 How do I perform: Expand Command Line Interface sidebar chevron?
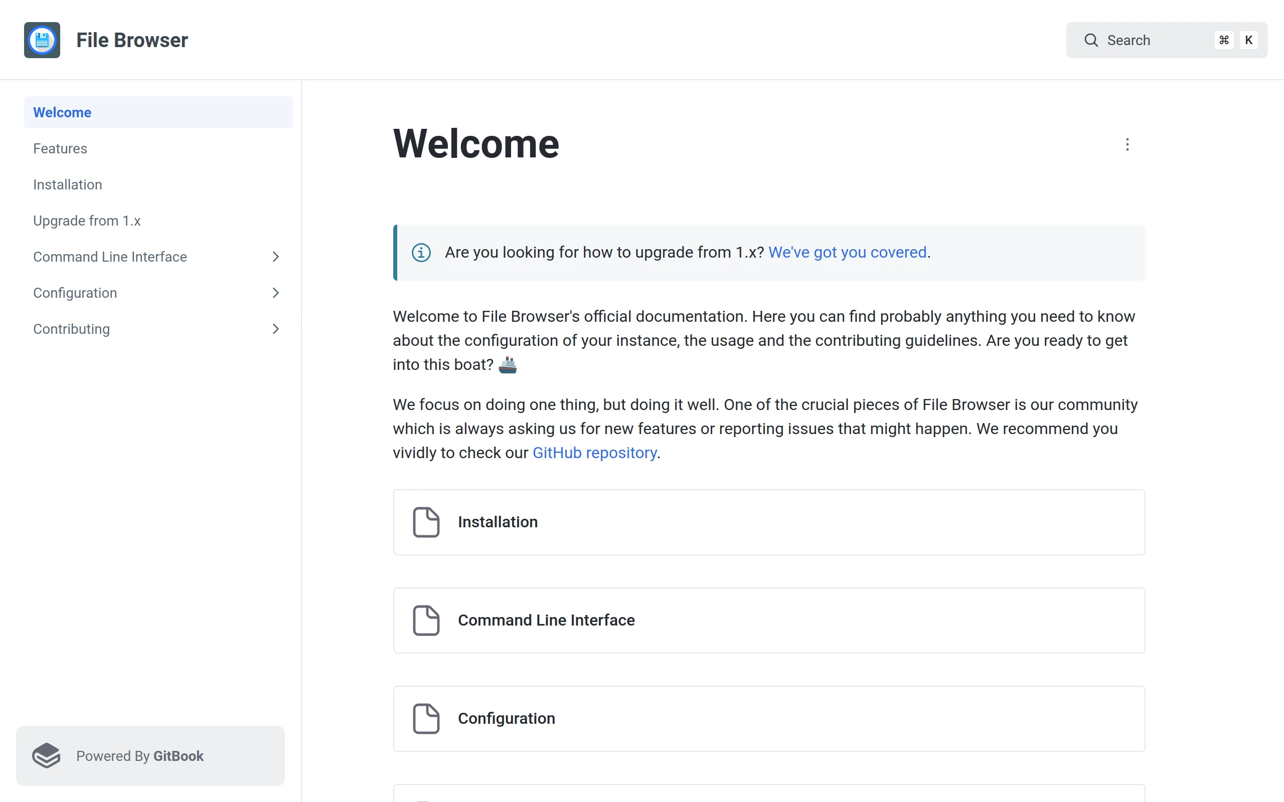(x=275, y=257)
